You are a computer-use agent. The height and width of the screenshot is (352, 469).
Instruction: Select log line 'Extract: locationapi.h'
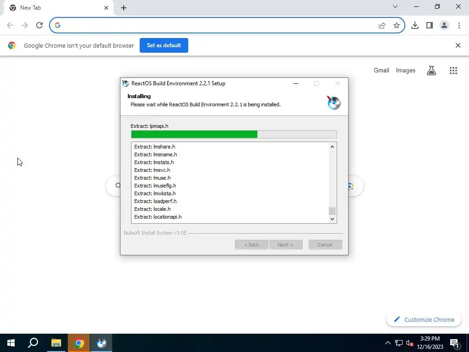pyautogui.click(x=158, y=217)
